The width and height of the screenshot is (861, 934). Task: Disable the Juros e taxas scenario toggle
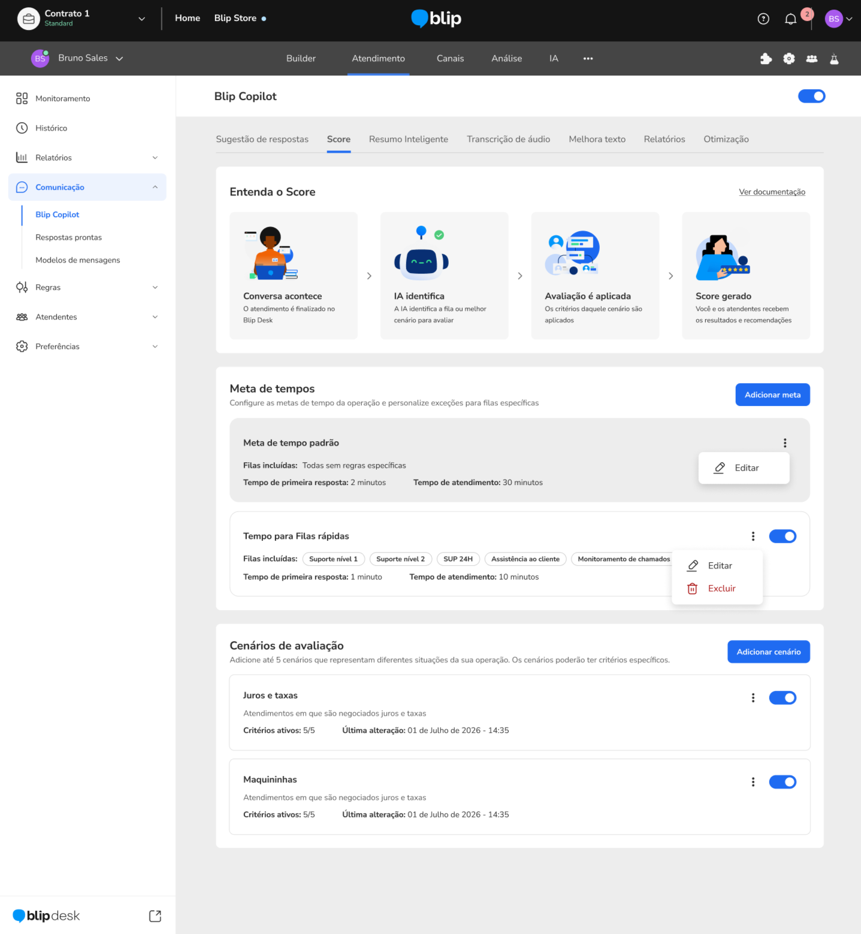pyautogui.click(x=783, y=698)
